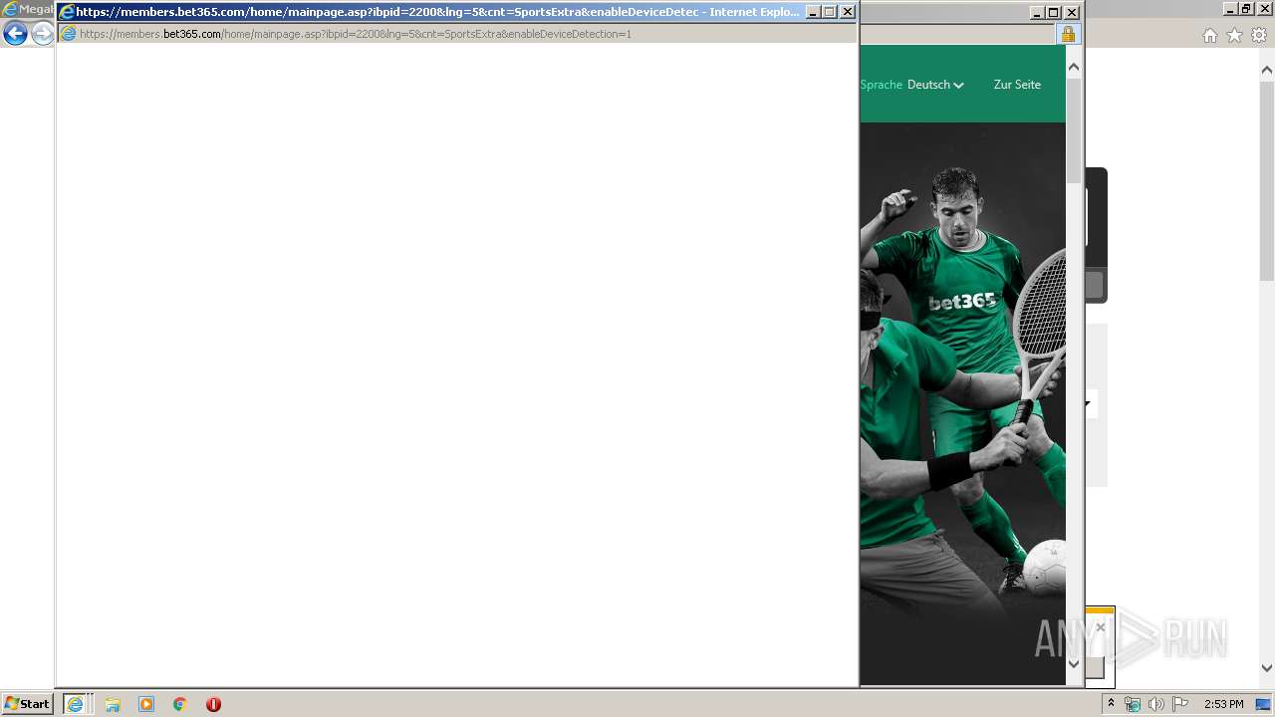Minimize the members.bet365.com popup window
1275x717 pixels.
click(812, 12)
